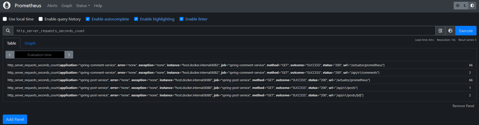Click the uri="/api/v1/posts" result row
Screen dimensions: 479x125
click(x=240, y=88)
